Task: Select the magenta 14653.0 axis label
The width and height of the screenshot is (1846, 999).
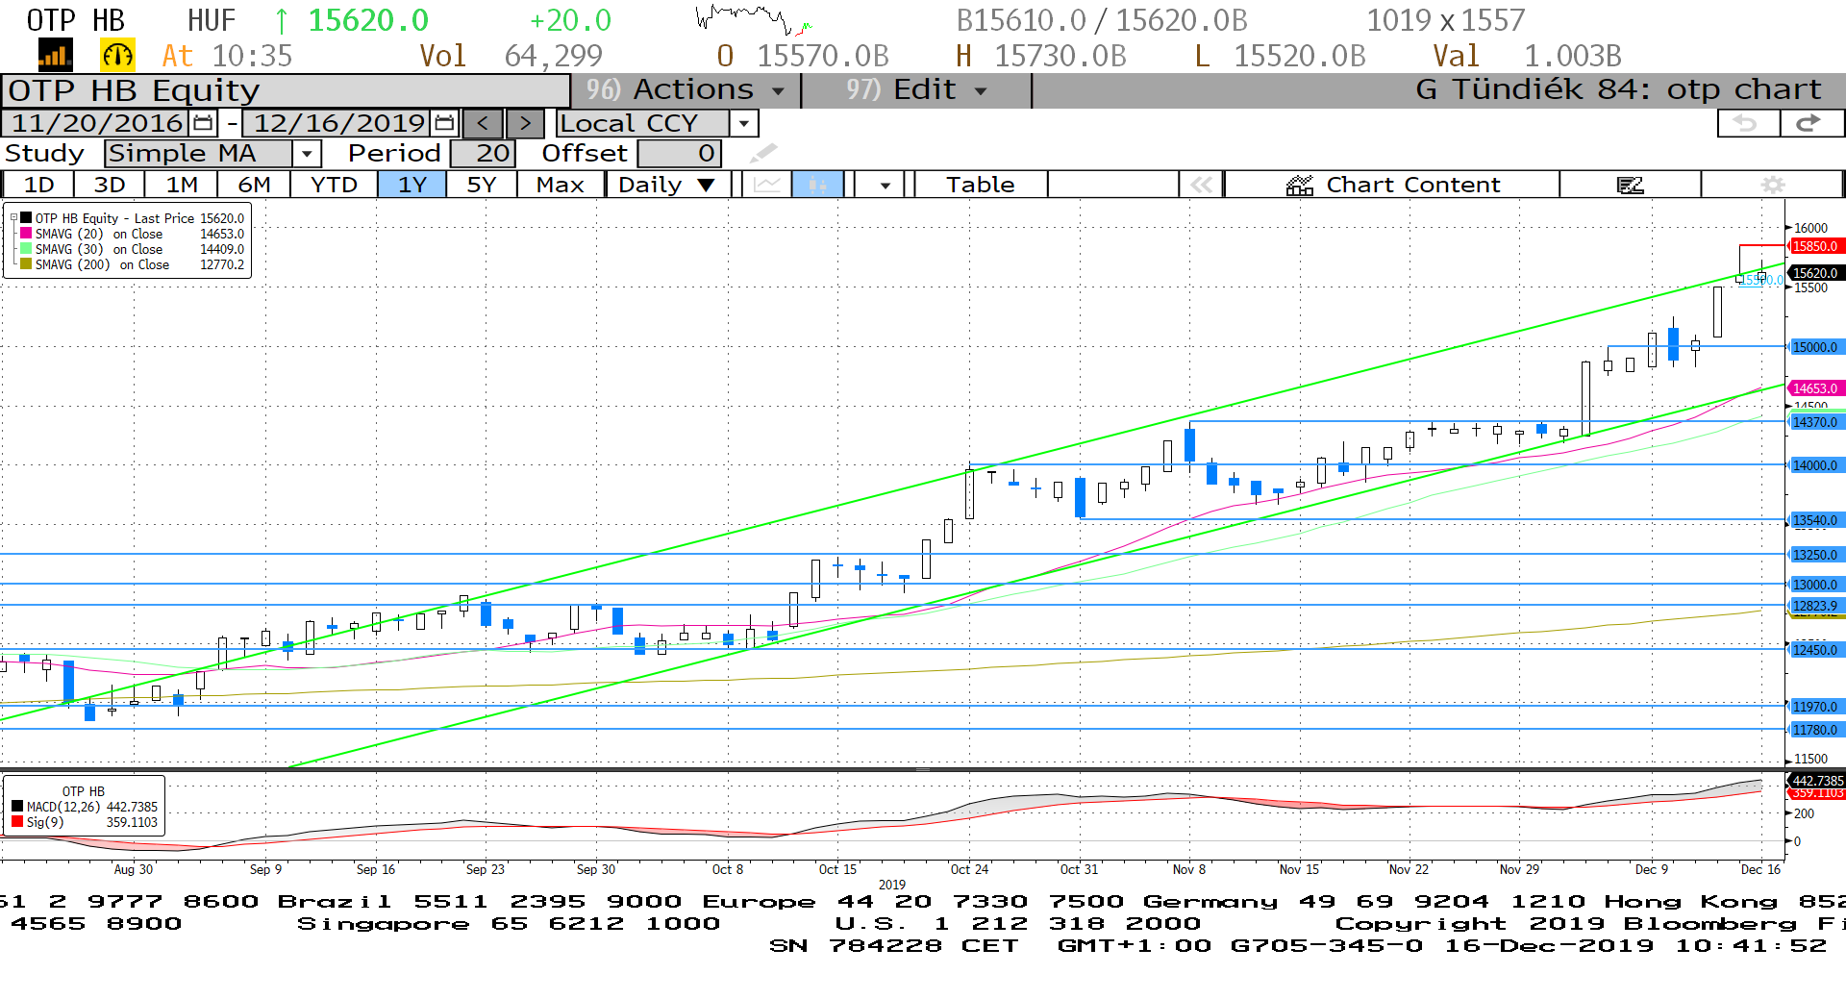Action: tap(1815, 388)
